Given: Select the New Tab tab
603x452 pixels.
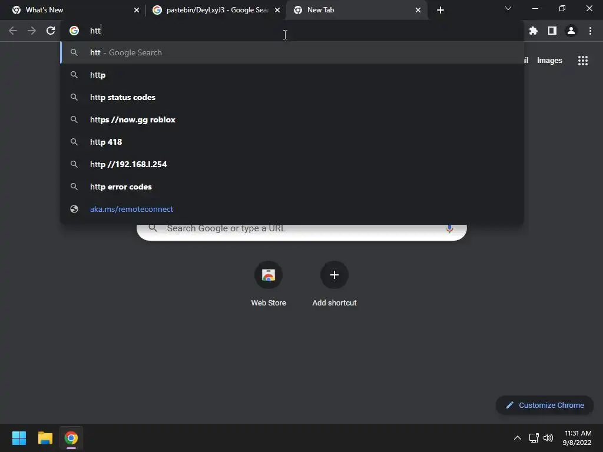Looking at the screenshot, I should (356, 10).
